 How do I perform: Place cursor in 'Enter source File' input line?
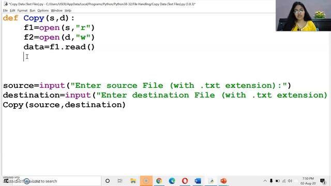coord(147,85)
